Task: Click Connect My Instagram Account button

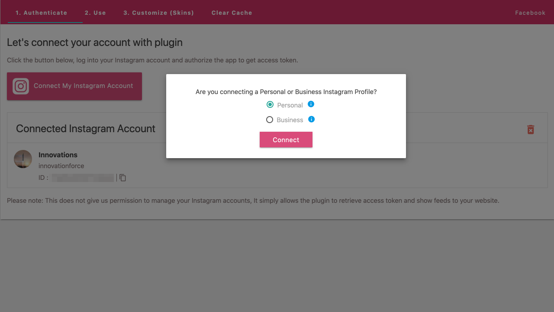Action: 74,86
